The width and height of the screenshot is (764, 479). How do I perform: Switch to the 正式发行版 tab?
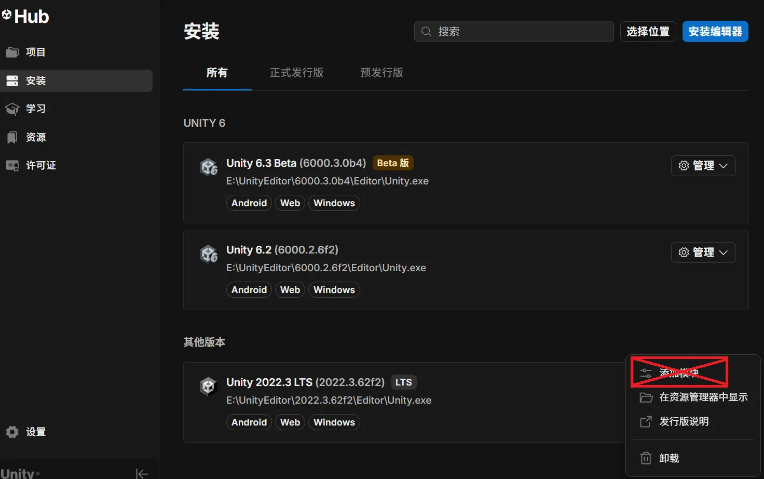(x=296, y=72)
